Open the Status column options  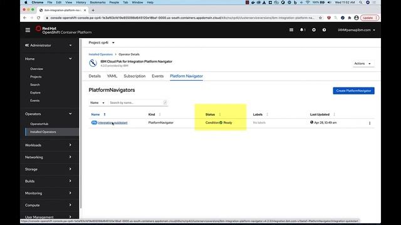tap(220, 114)
